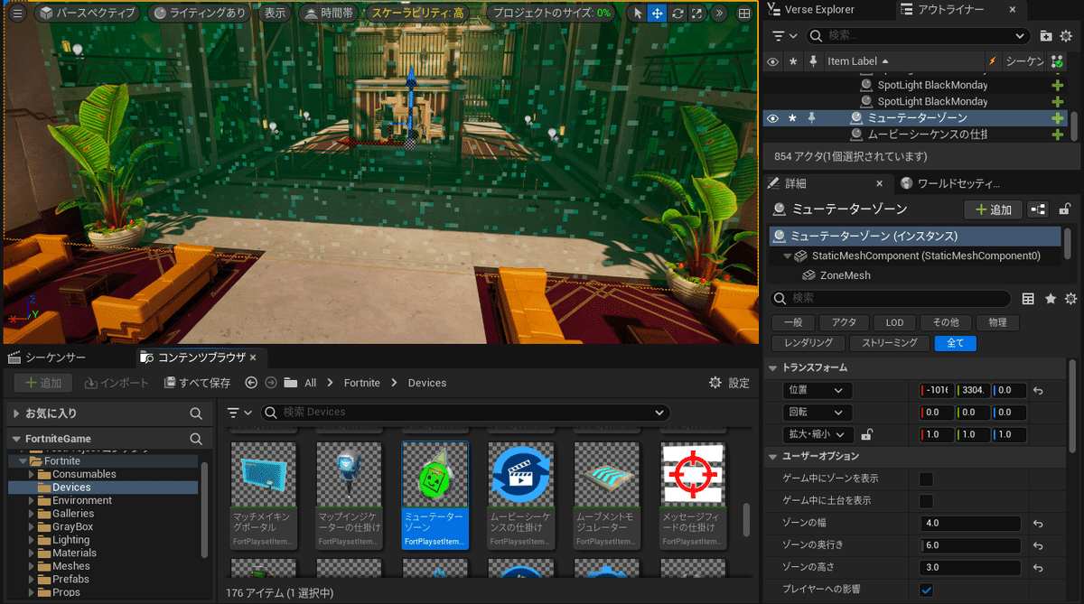This screenshot has width=1084, height=604.
Task: Click the lightning bolt column header
Action: tap(993, 61)
